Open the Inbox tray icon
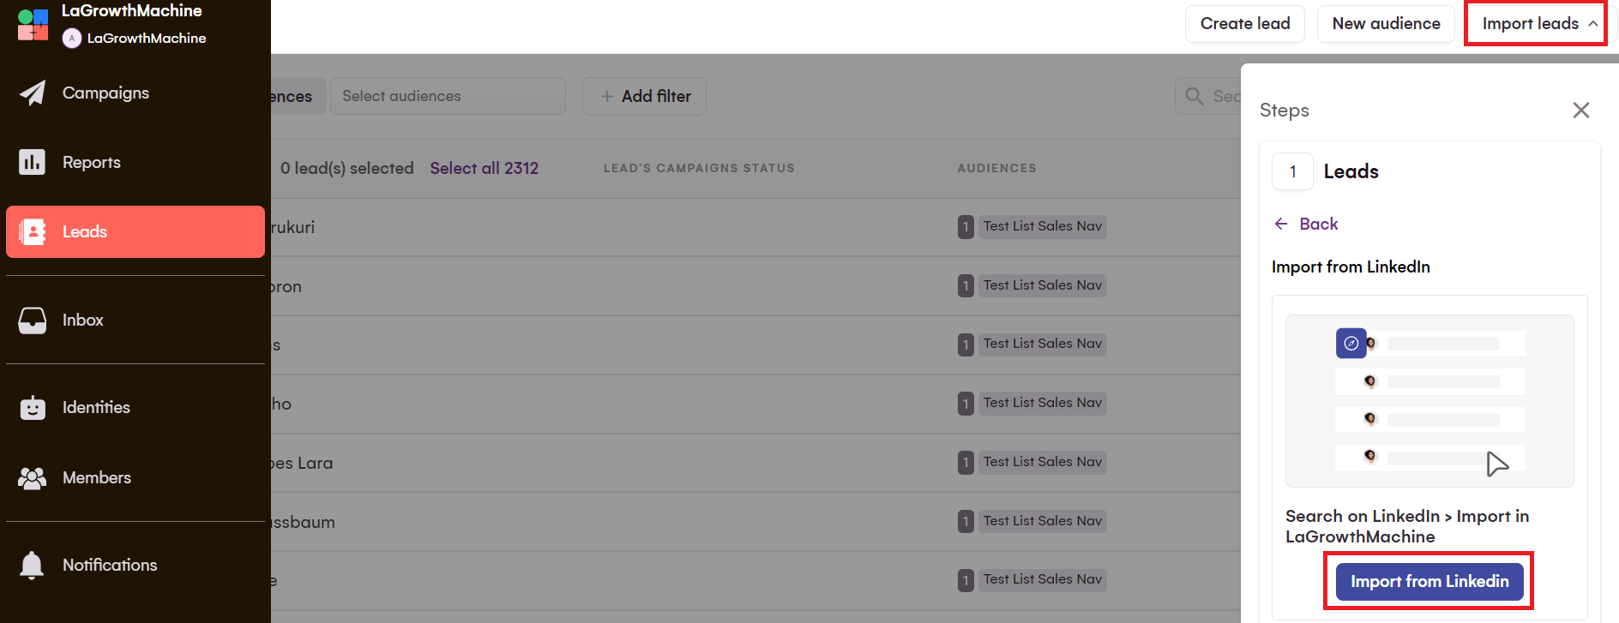 (33, 320)
